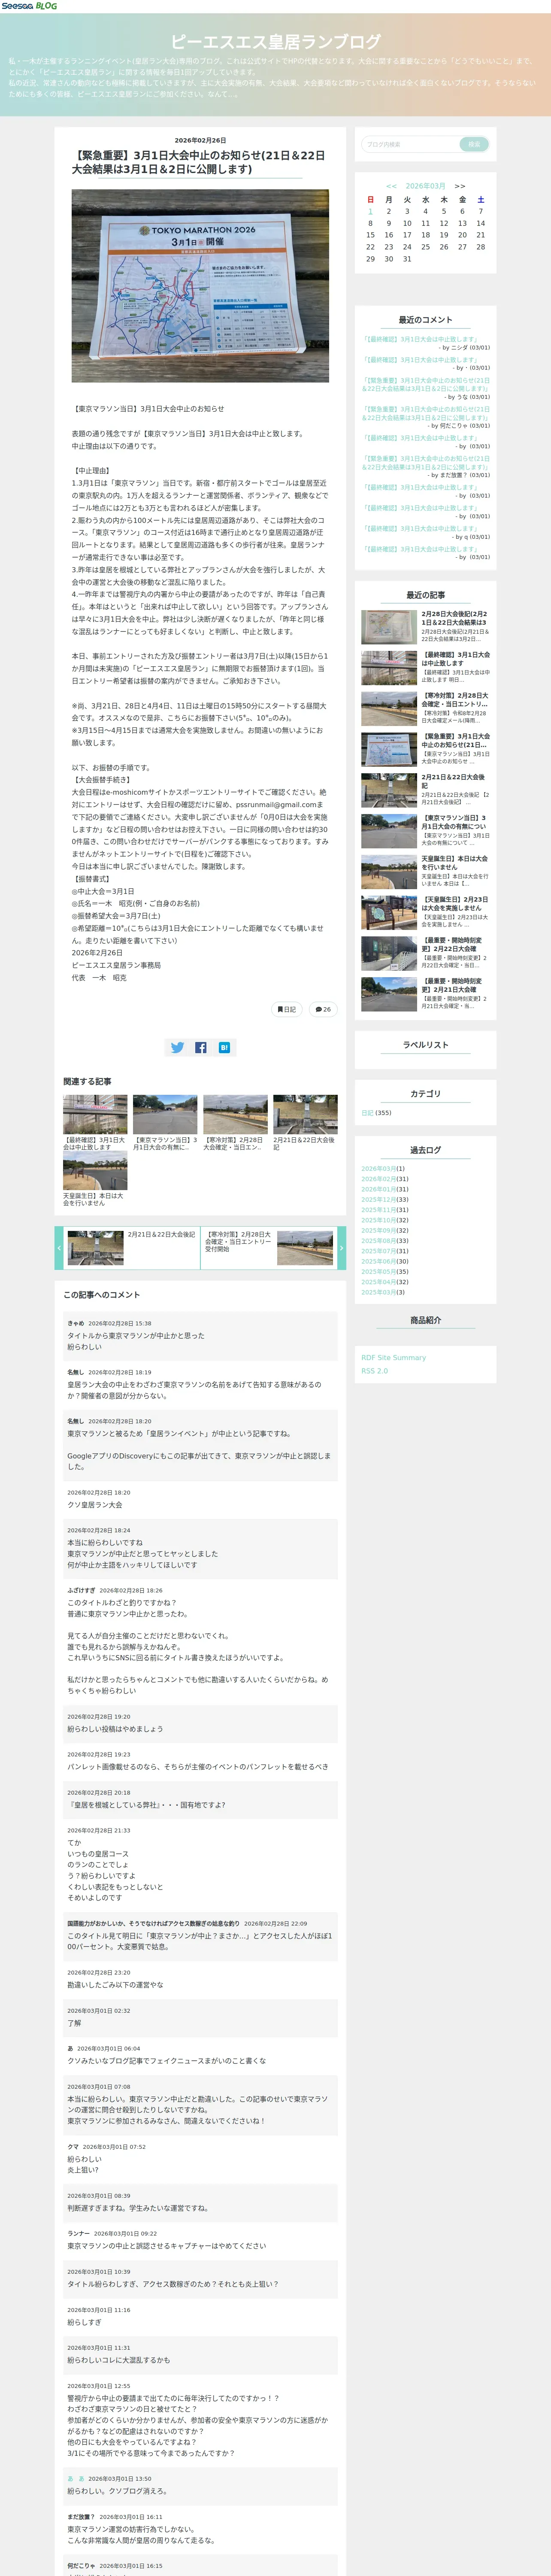
Task: Click comment author name ランナー
Action: (78, 2233)
